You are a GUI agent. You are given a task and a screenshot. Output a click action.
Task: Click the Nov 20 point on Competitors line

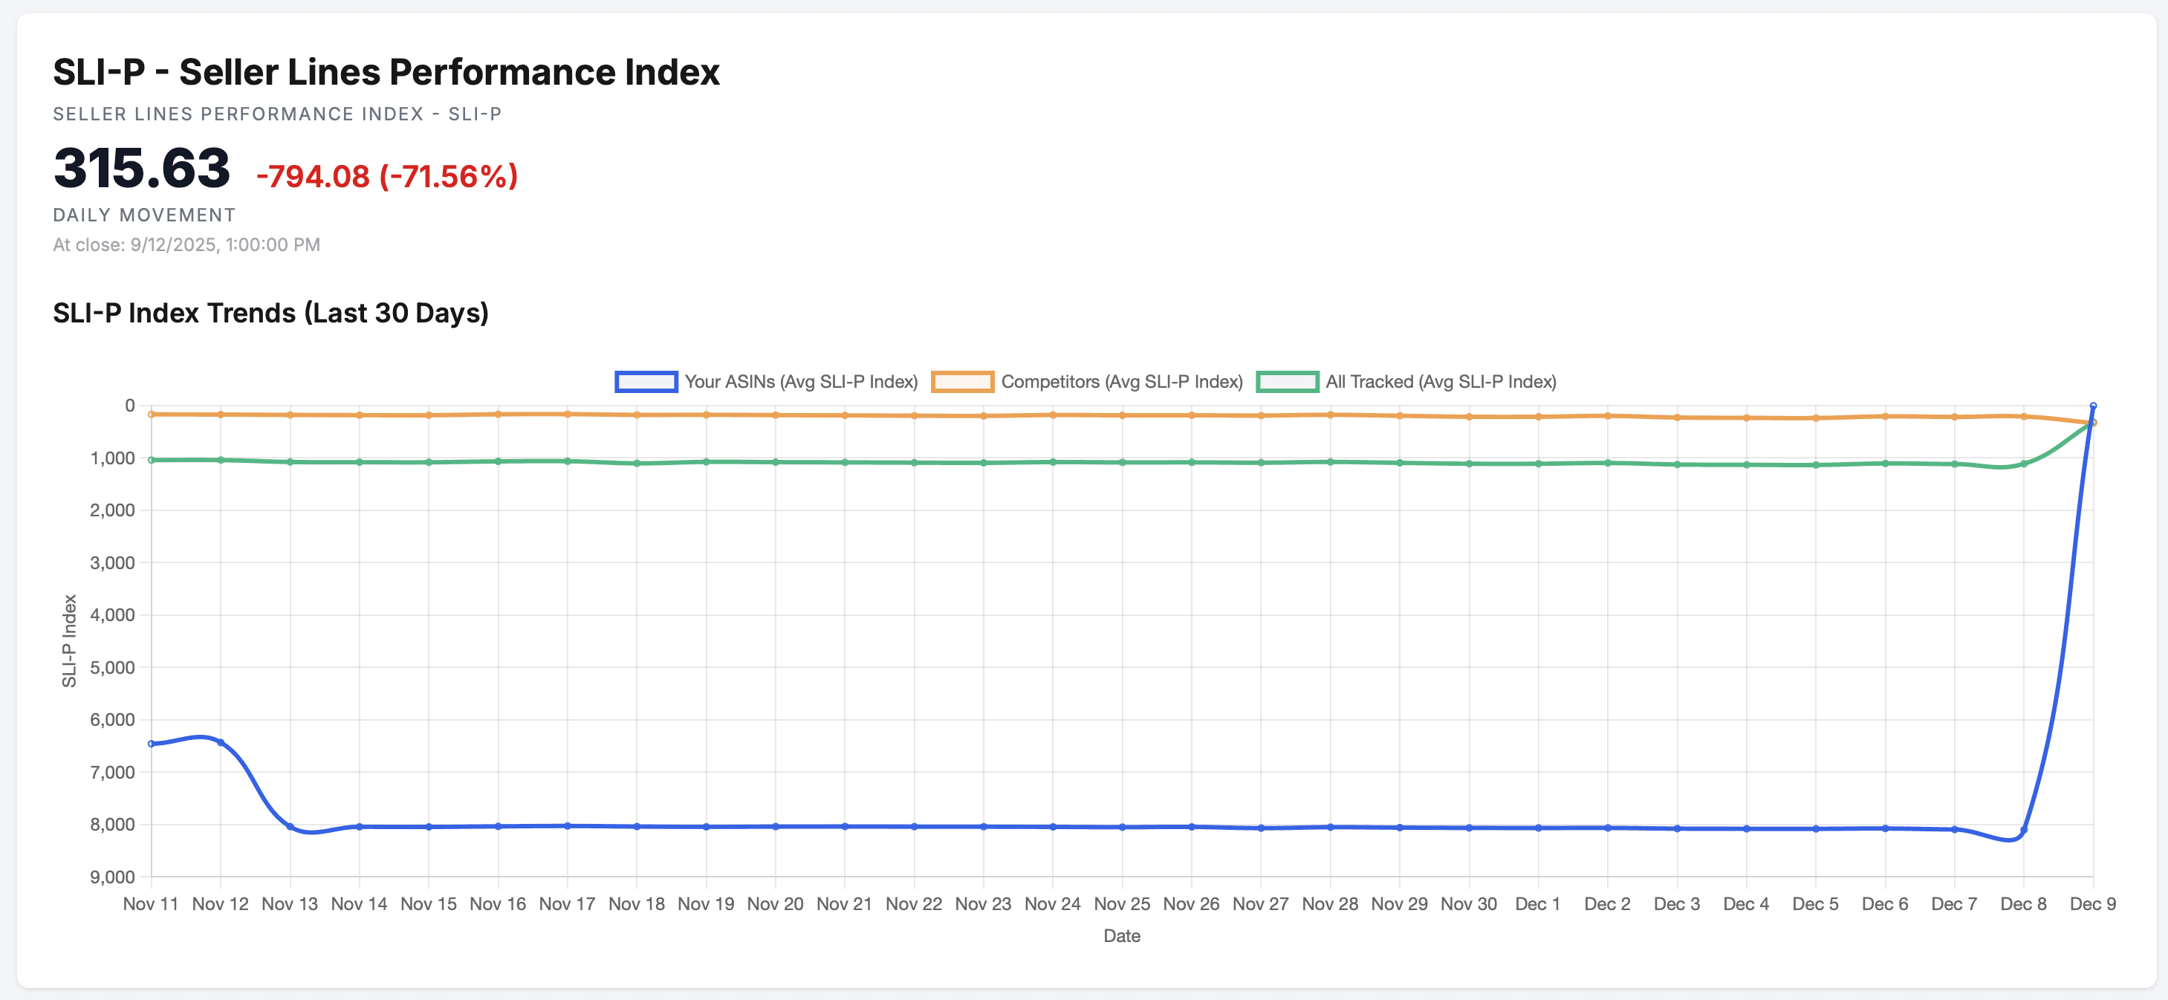coord(775,415)
